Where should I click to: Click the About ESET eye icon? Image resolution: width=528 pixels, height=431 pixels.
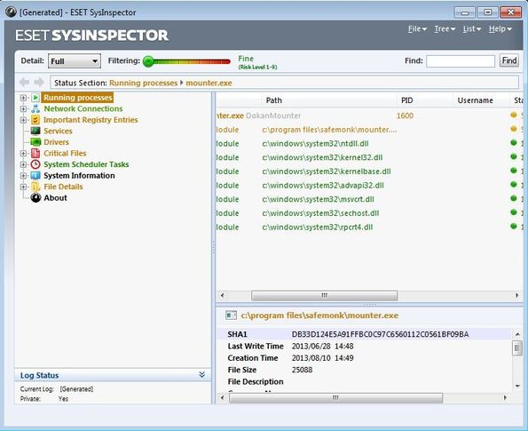point(35,197)
